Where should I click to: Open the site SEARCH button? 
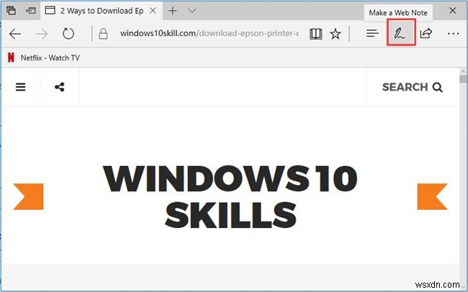click(x=412, y=87)
